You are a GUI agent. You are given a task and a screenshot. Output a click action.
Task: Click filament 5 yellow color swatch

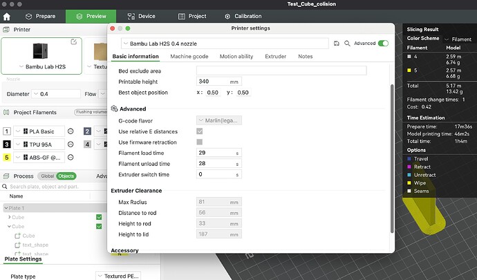pyautogui.click(x=7, y=158)
